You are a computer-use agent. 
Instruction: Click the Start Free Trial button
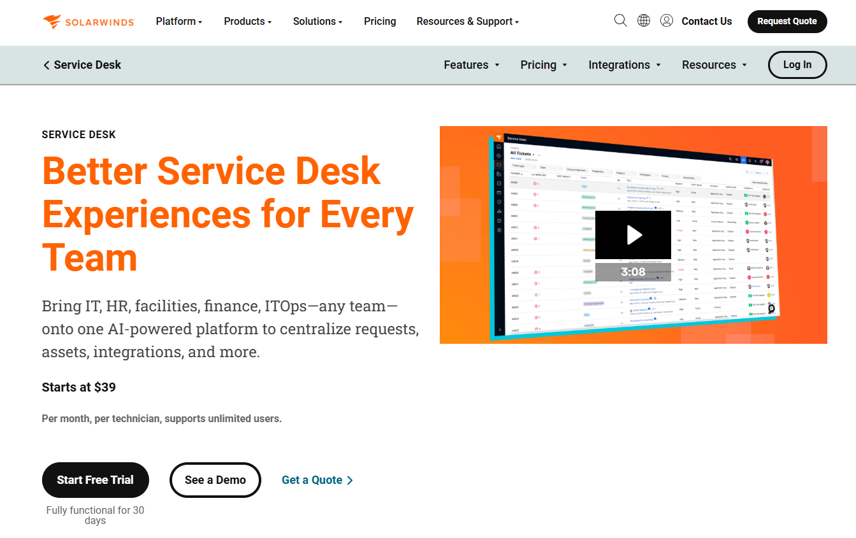tap(96, 480)
